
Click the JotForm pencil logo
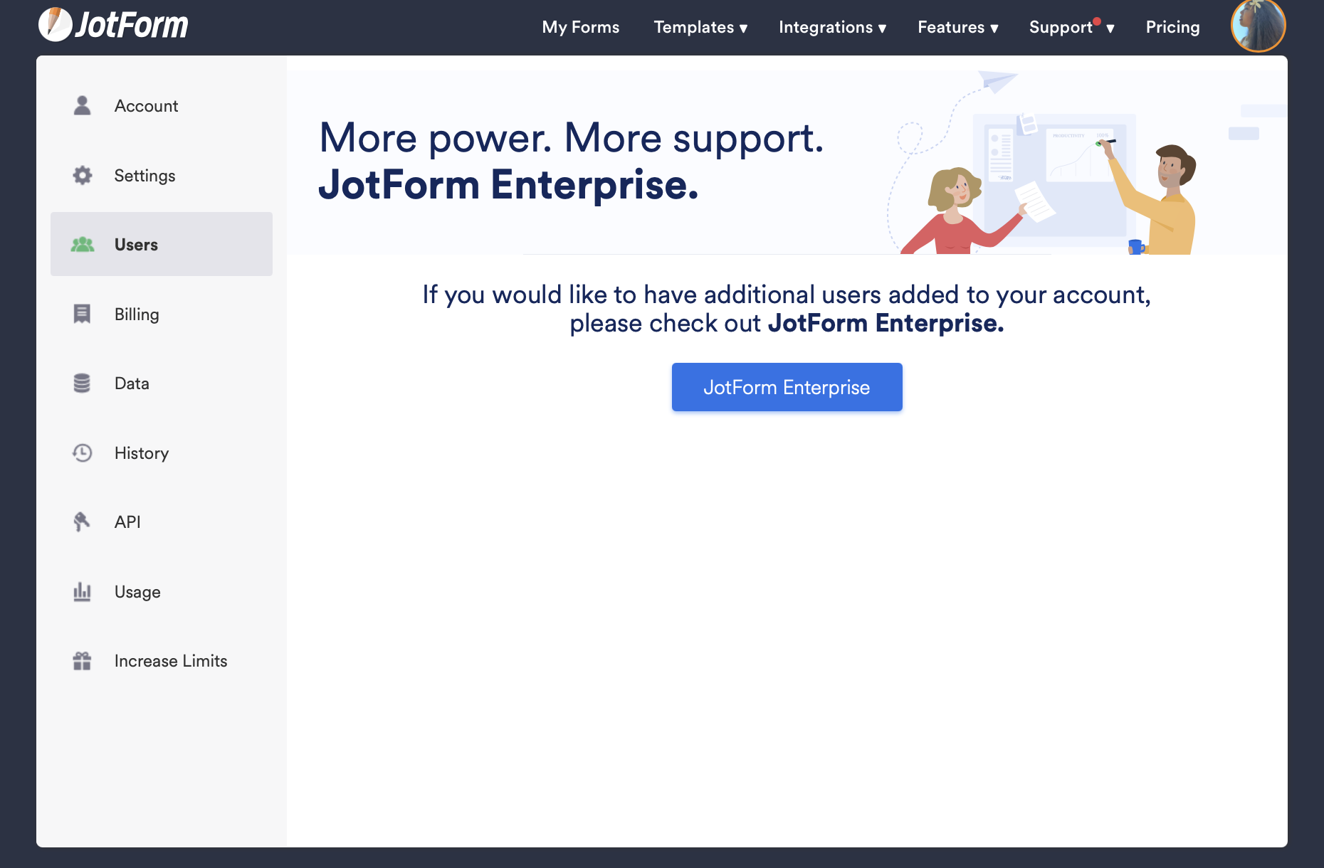click(56, 23)
